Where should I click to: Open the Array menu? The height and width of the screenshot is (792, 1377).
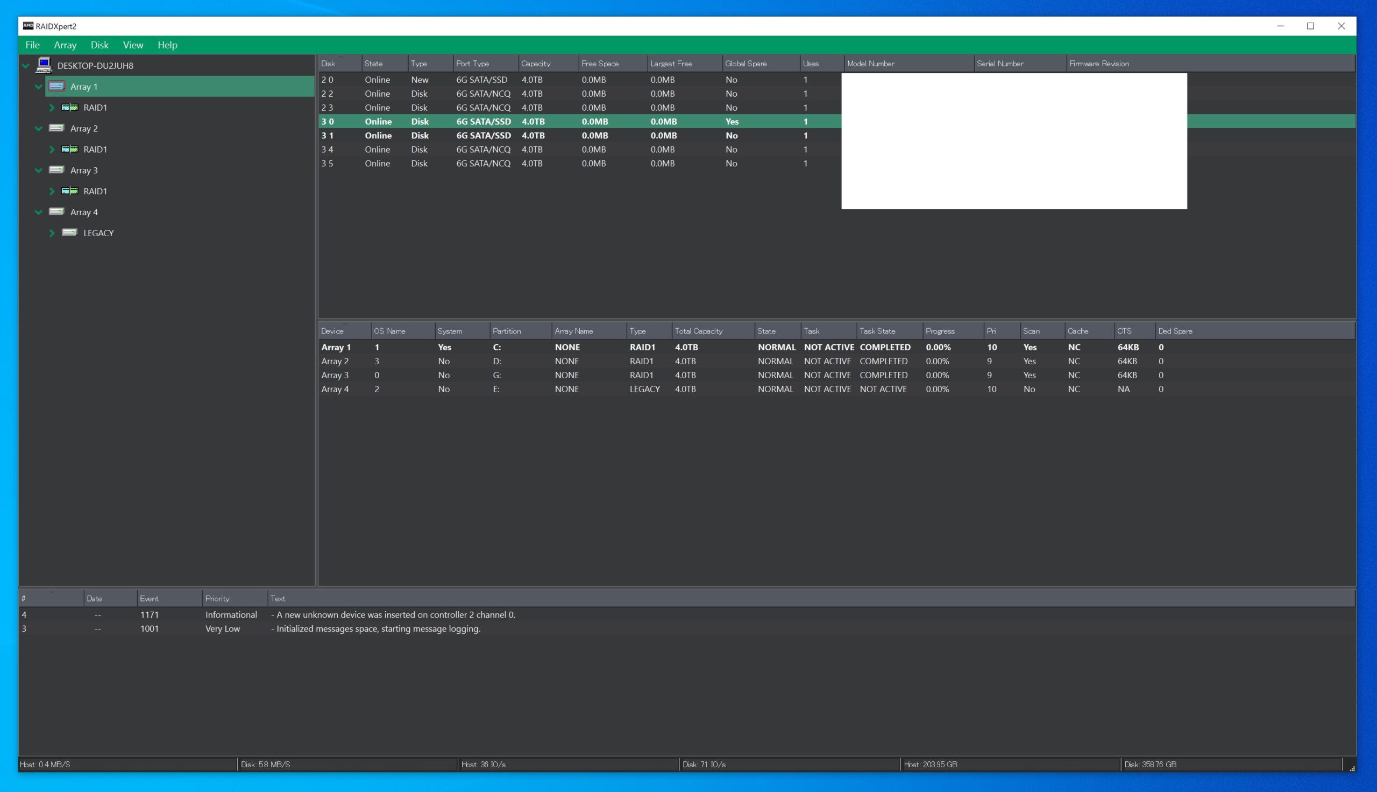click(65, 45)
